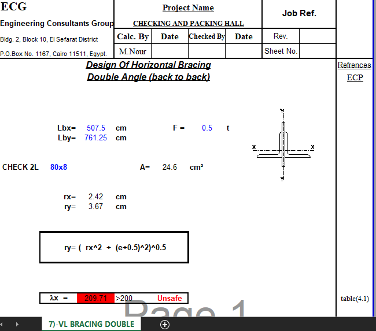
Task: Open the 7)-VL BRACING DOUBLE sheet tab
Action: pyautogui.click(x=91, y=324)
